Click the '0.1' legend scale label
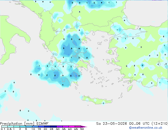 point(3,129)
